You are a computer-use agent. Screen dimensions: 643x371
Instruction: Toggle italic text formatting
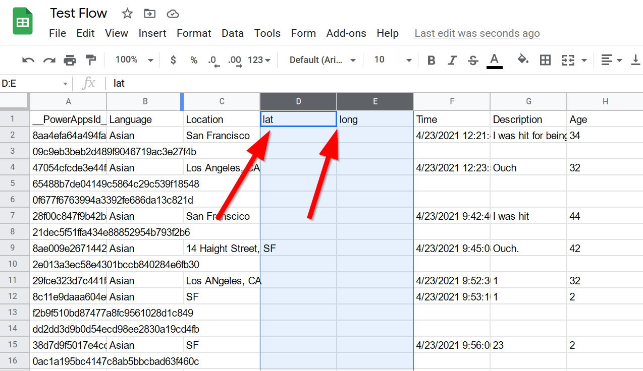point(452,60)
